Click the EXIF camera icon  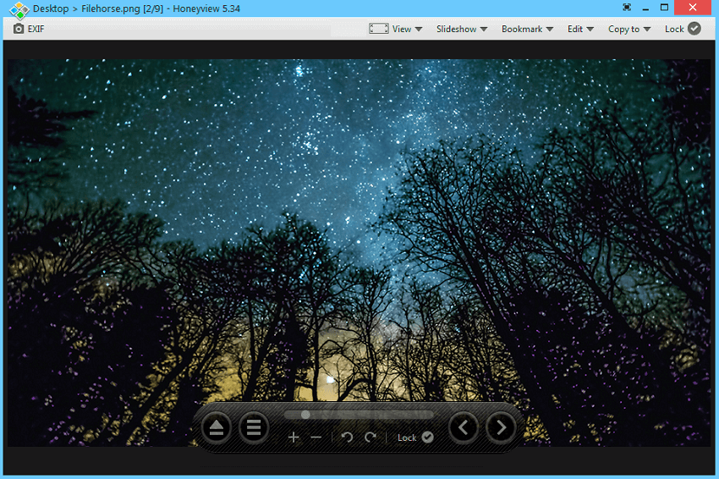click(x=19, y=29)
